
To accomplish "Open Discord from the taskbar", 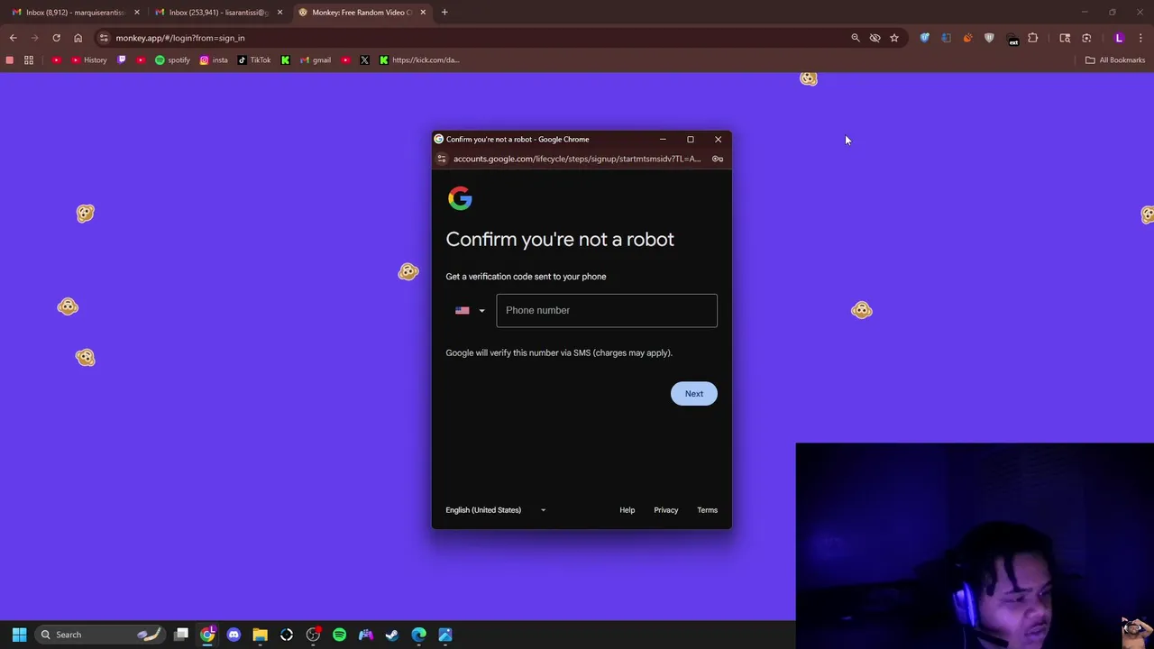I will click(234, 635).
